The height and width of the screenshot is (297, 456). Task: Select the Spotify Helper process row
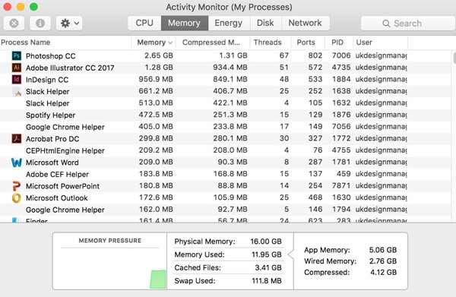point(204,115)
